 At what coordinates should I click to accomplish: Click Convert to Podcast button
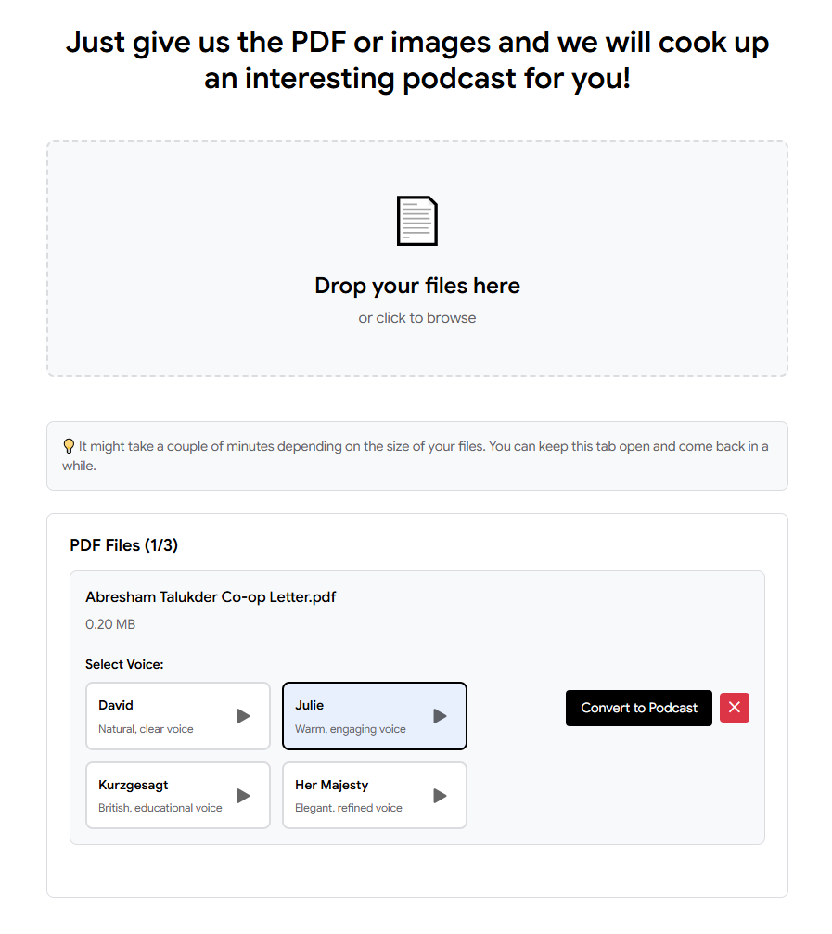point(638,709)
